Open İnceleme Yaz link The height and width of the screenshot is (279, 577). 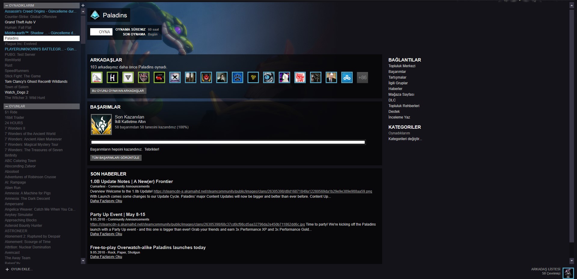399,117
